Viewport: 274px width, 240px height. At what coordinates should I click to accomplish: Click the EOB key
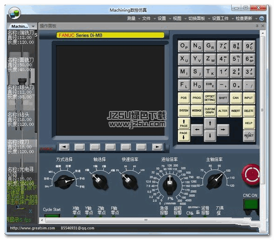point(210,85)
